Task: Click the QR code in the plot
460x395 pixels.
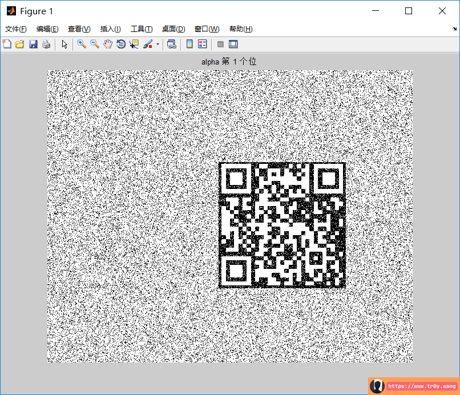Action: pyautogui.click(x=283, y=225)
